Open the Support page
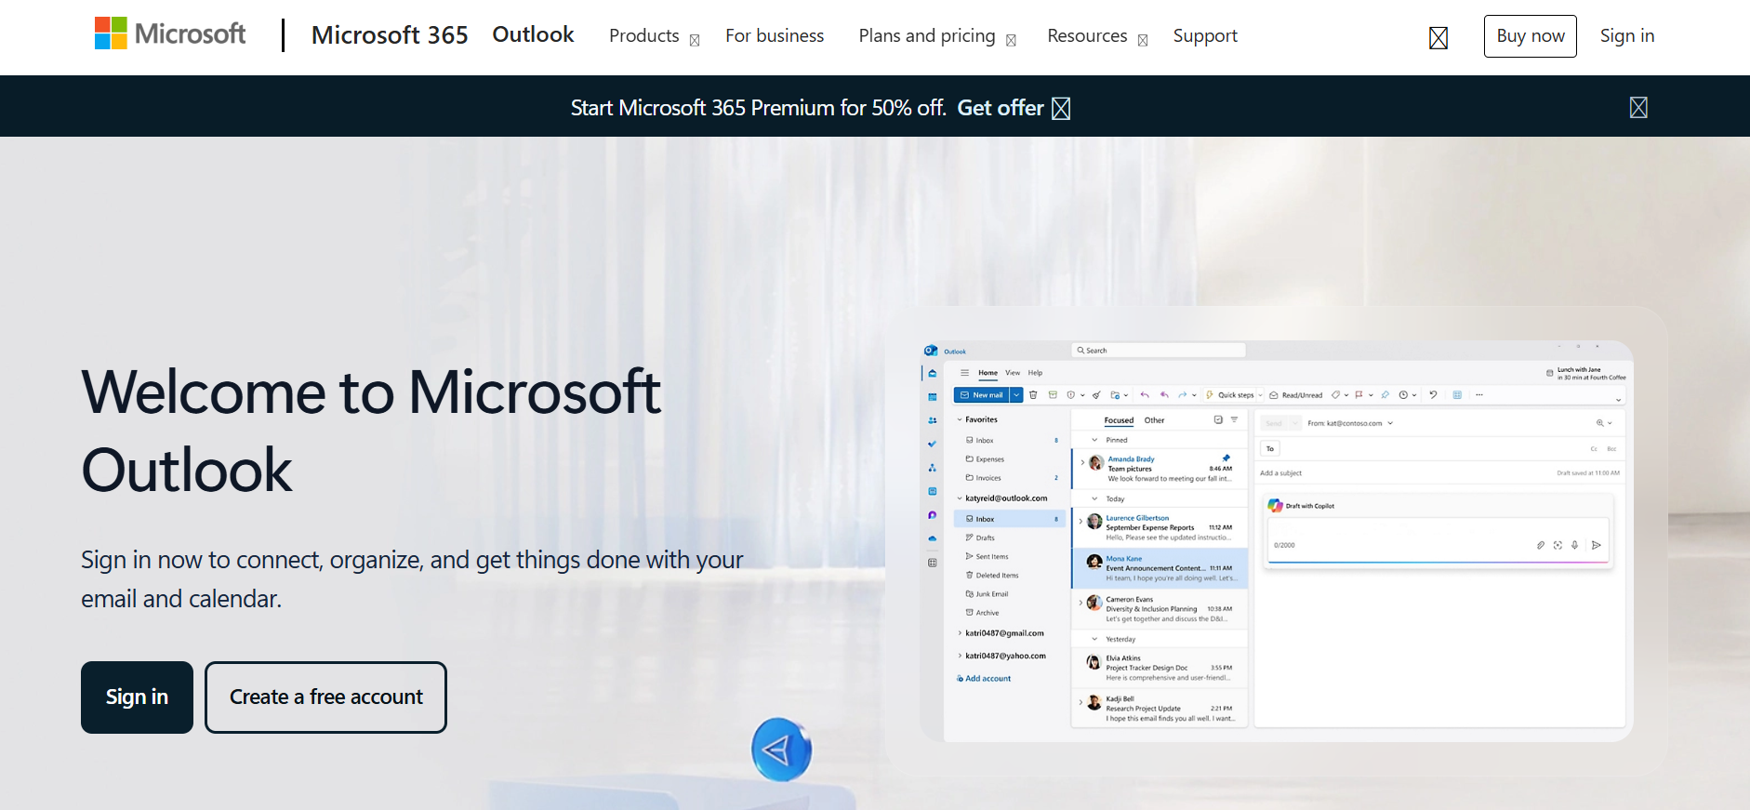The height and width of the screenshot is (810, 1750). coord(1204,36)
